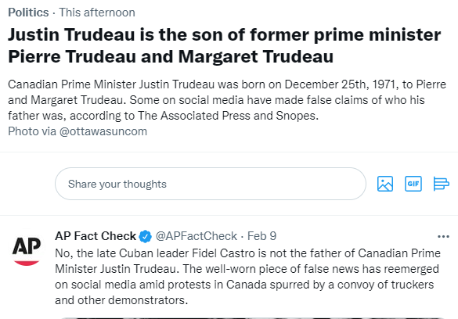
Task: Add an image to your reply
Action: (x=385, y=184)
